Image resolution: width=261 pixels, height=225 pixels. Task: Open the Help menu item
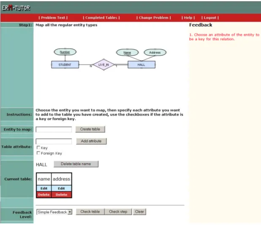(188, 18)
